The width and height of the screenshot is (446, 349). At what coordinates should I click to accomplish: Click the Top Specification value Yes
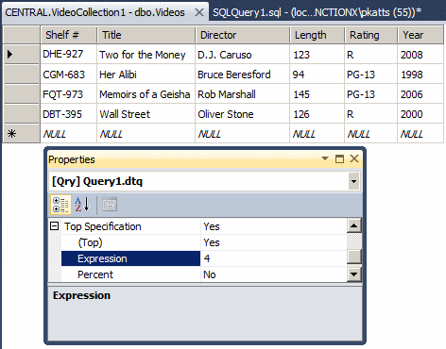(273, 226)
